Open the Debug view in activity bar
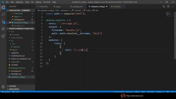Viewport: 176px width, 99px height. 3,29
